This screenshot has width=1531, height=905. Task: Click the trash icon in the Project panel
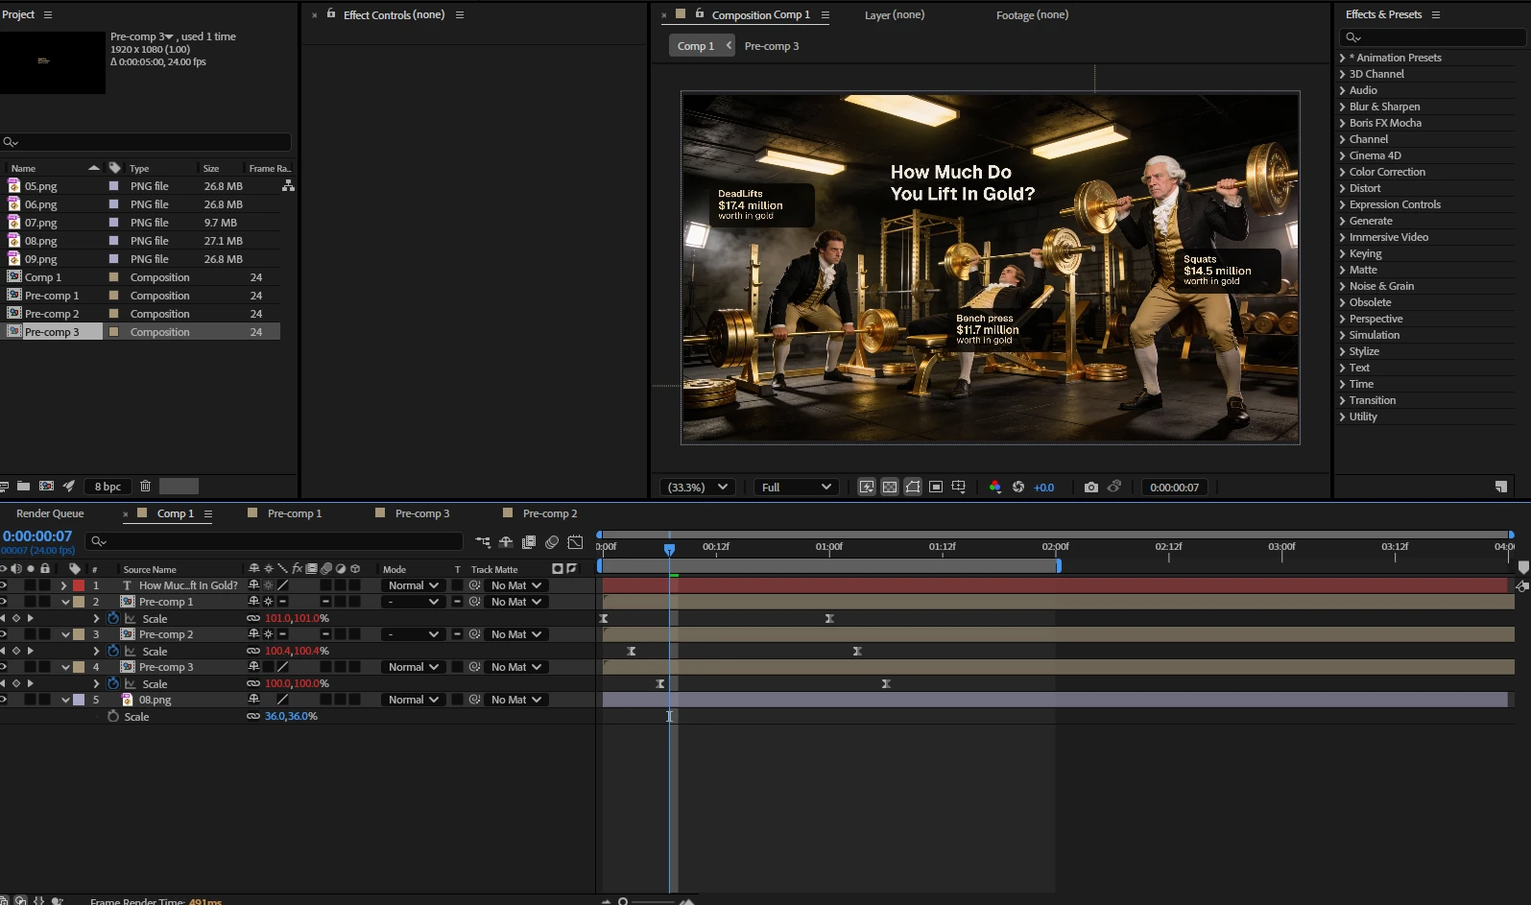[x=145, y=487]
